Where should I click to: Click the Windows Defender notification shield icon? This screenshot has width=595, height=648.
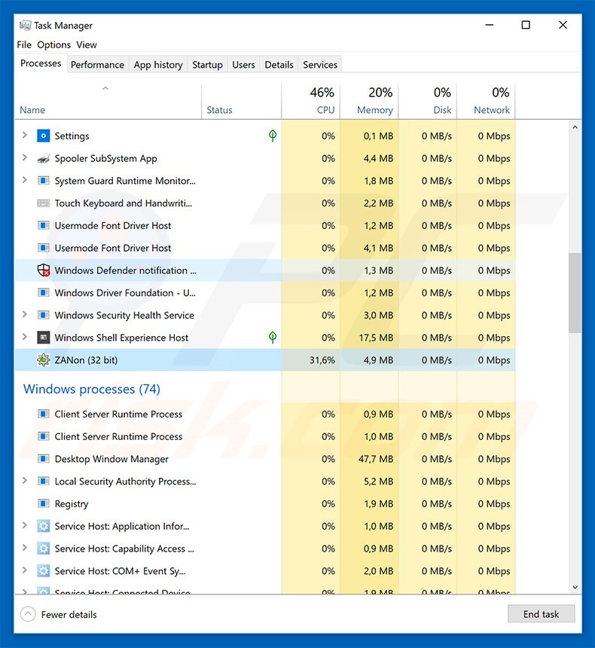tap(44, 271)
